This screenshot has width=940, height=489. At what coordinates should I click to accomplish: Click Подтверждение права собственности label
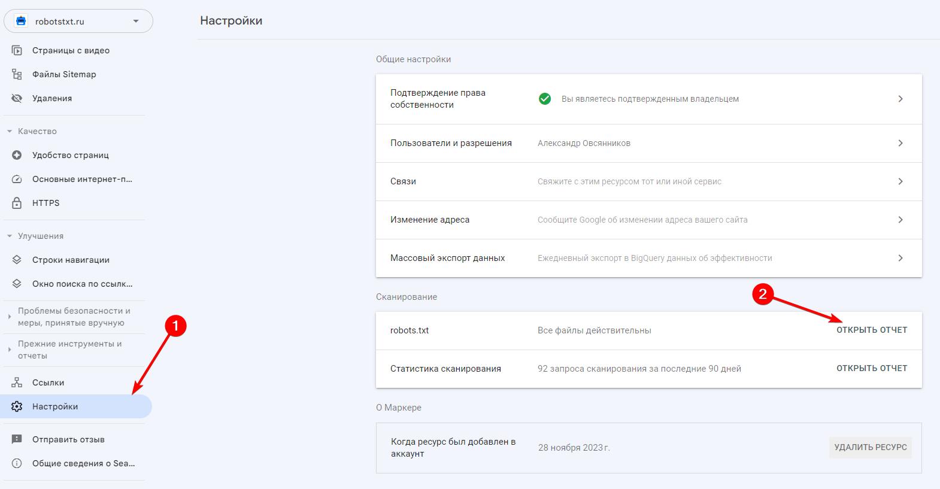(438, 99)
